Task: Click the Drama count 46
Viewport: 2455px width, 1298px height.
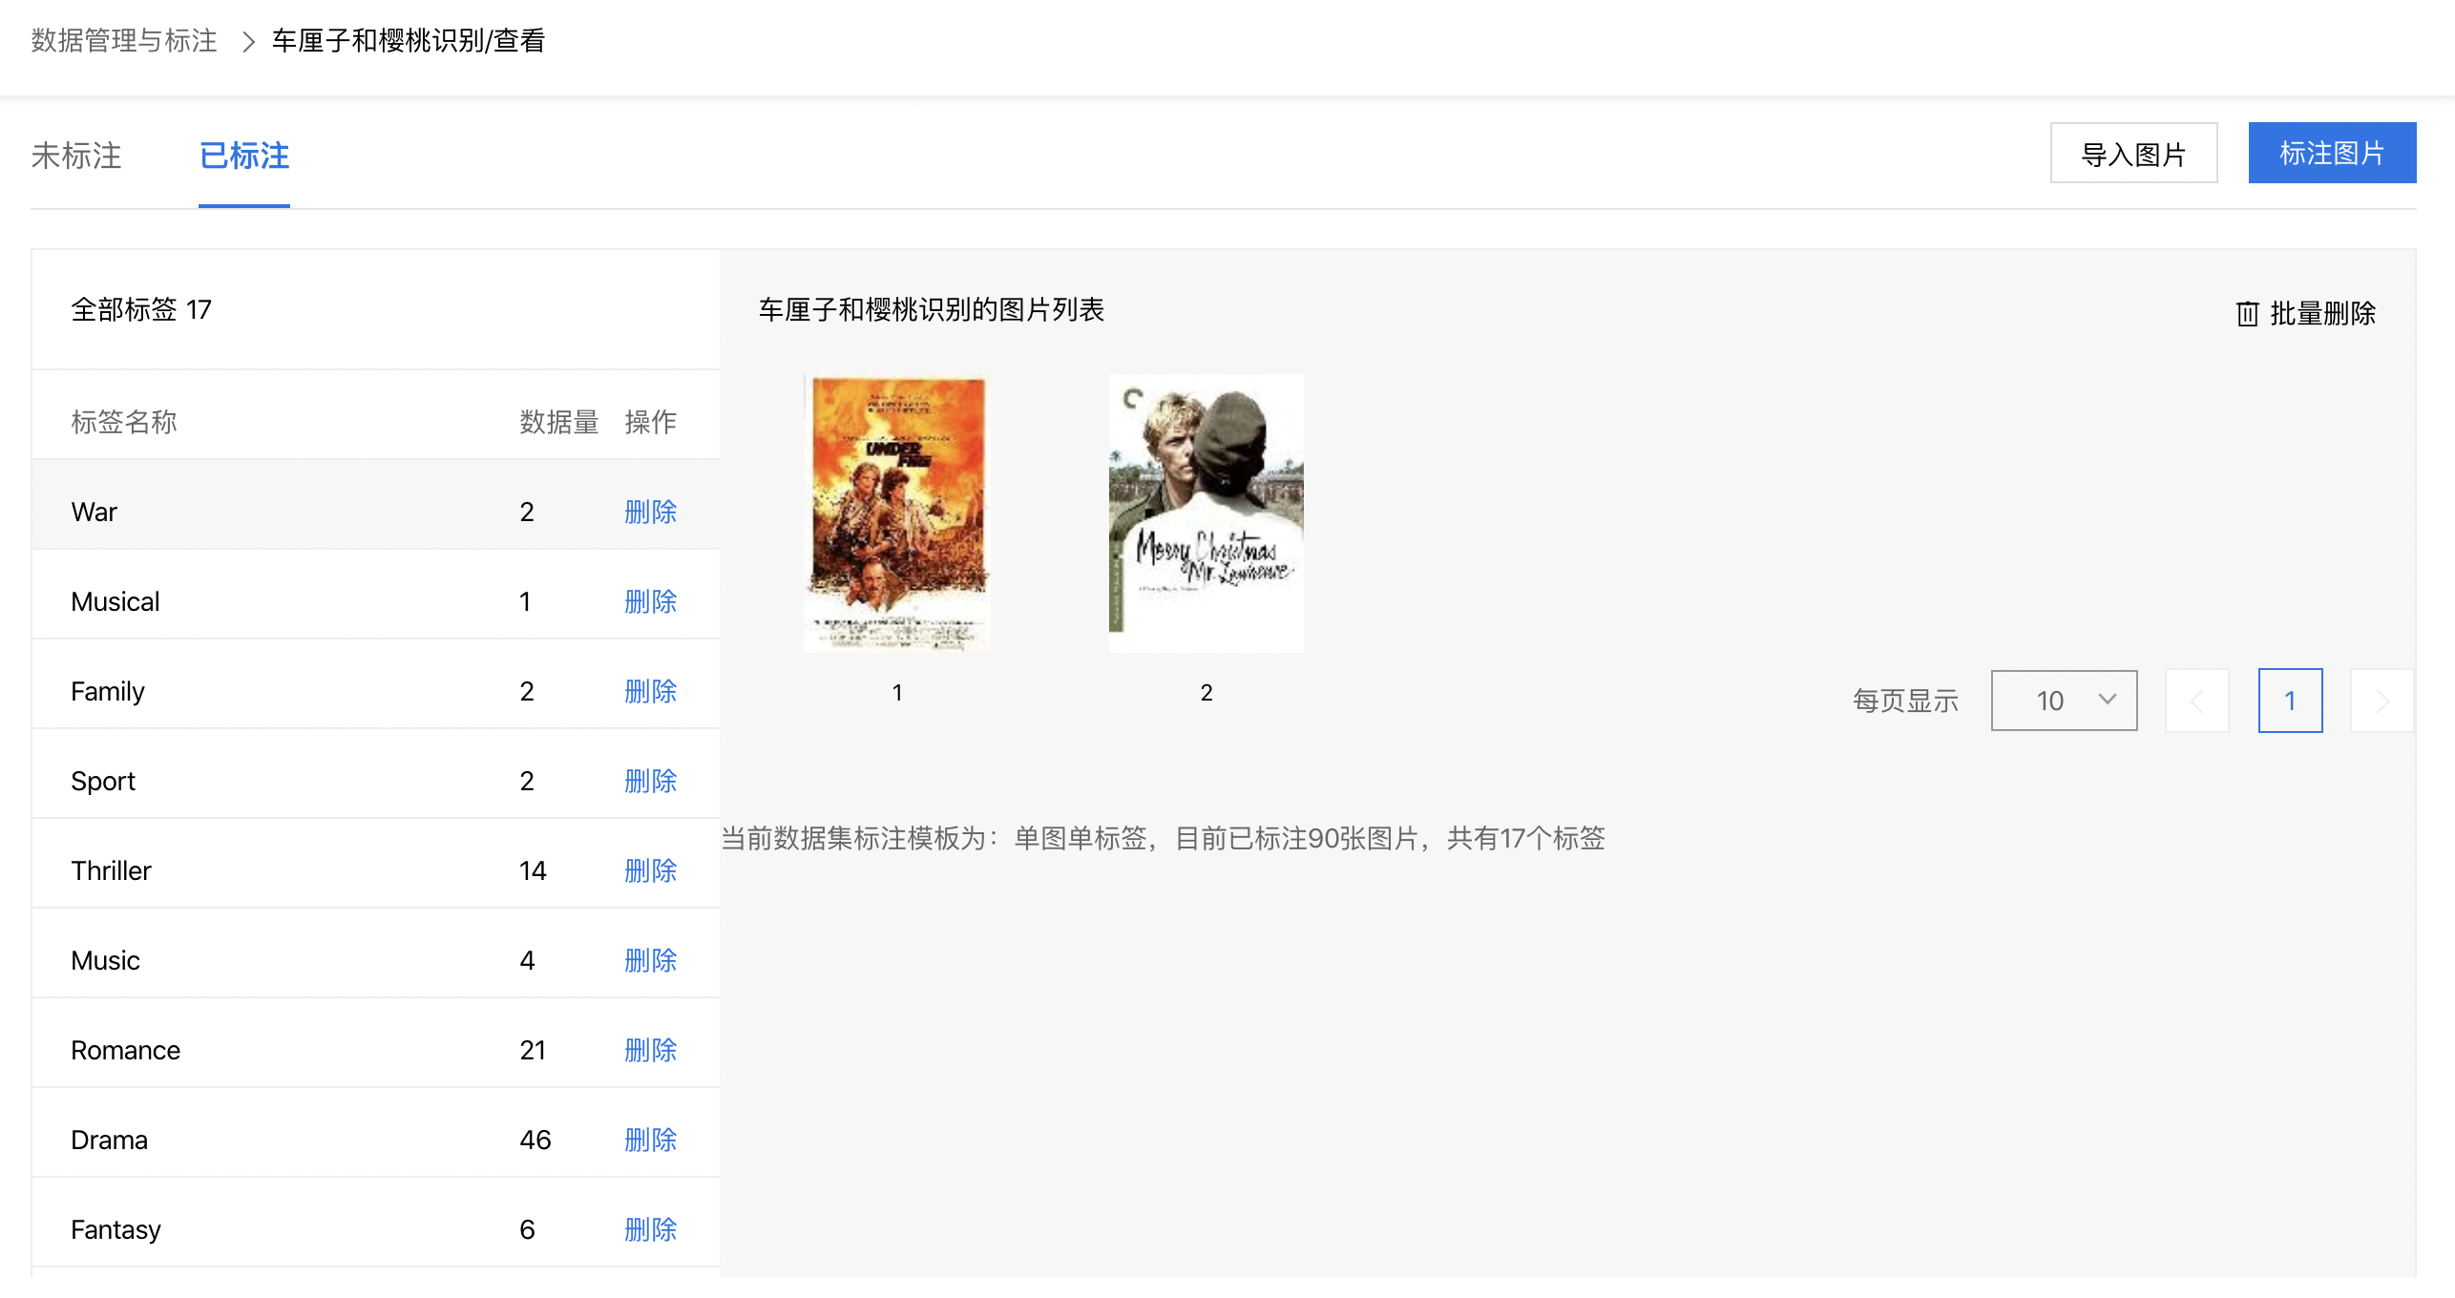Action: [x=535, y=1140]
